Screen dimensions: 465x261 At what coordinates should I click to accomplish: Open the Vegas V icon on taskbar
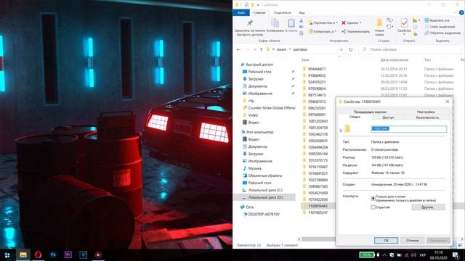pos(84,254)
